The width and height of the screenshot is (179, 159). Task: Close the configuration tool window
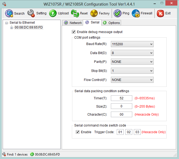(x=171, y=3)
